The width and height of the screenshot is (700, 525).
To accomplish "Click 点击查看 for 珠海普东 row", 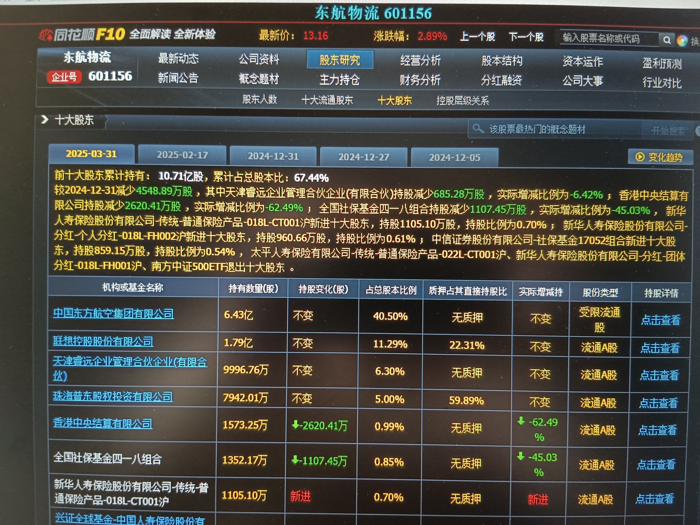I will tap(658, 403).
